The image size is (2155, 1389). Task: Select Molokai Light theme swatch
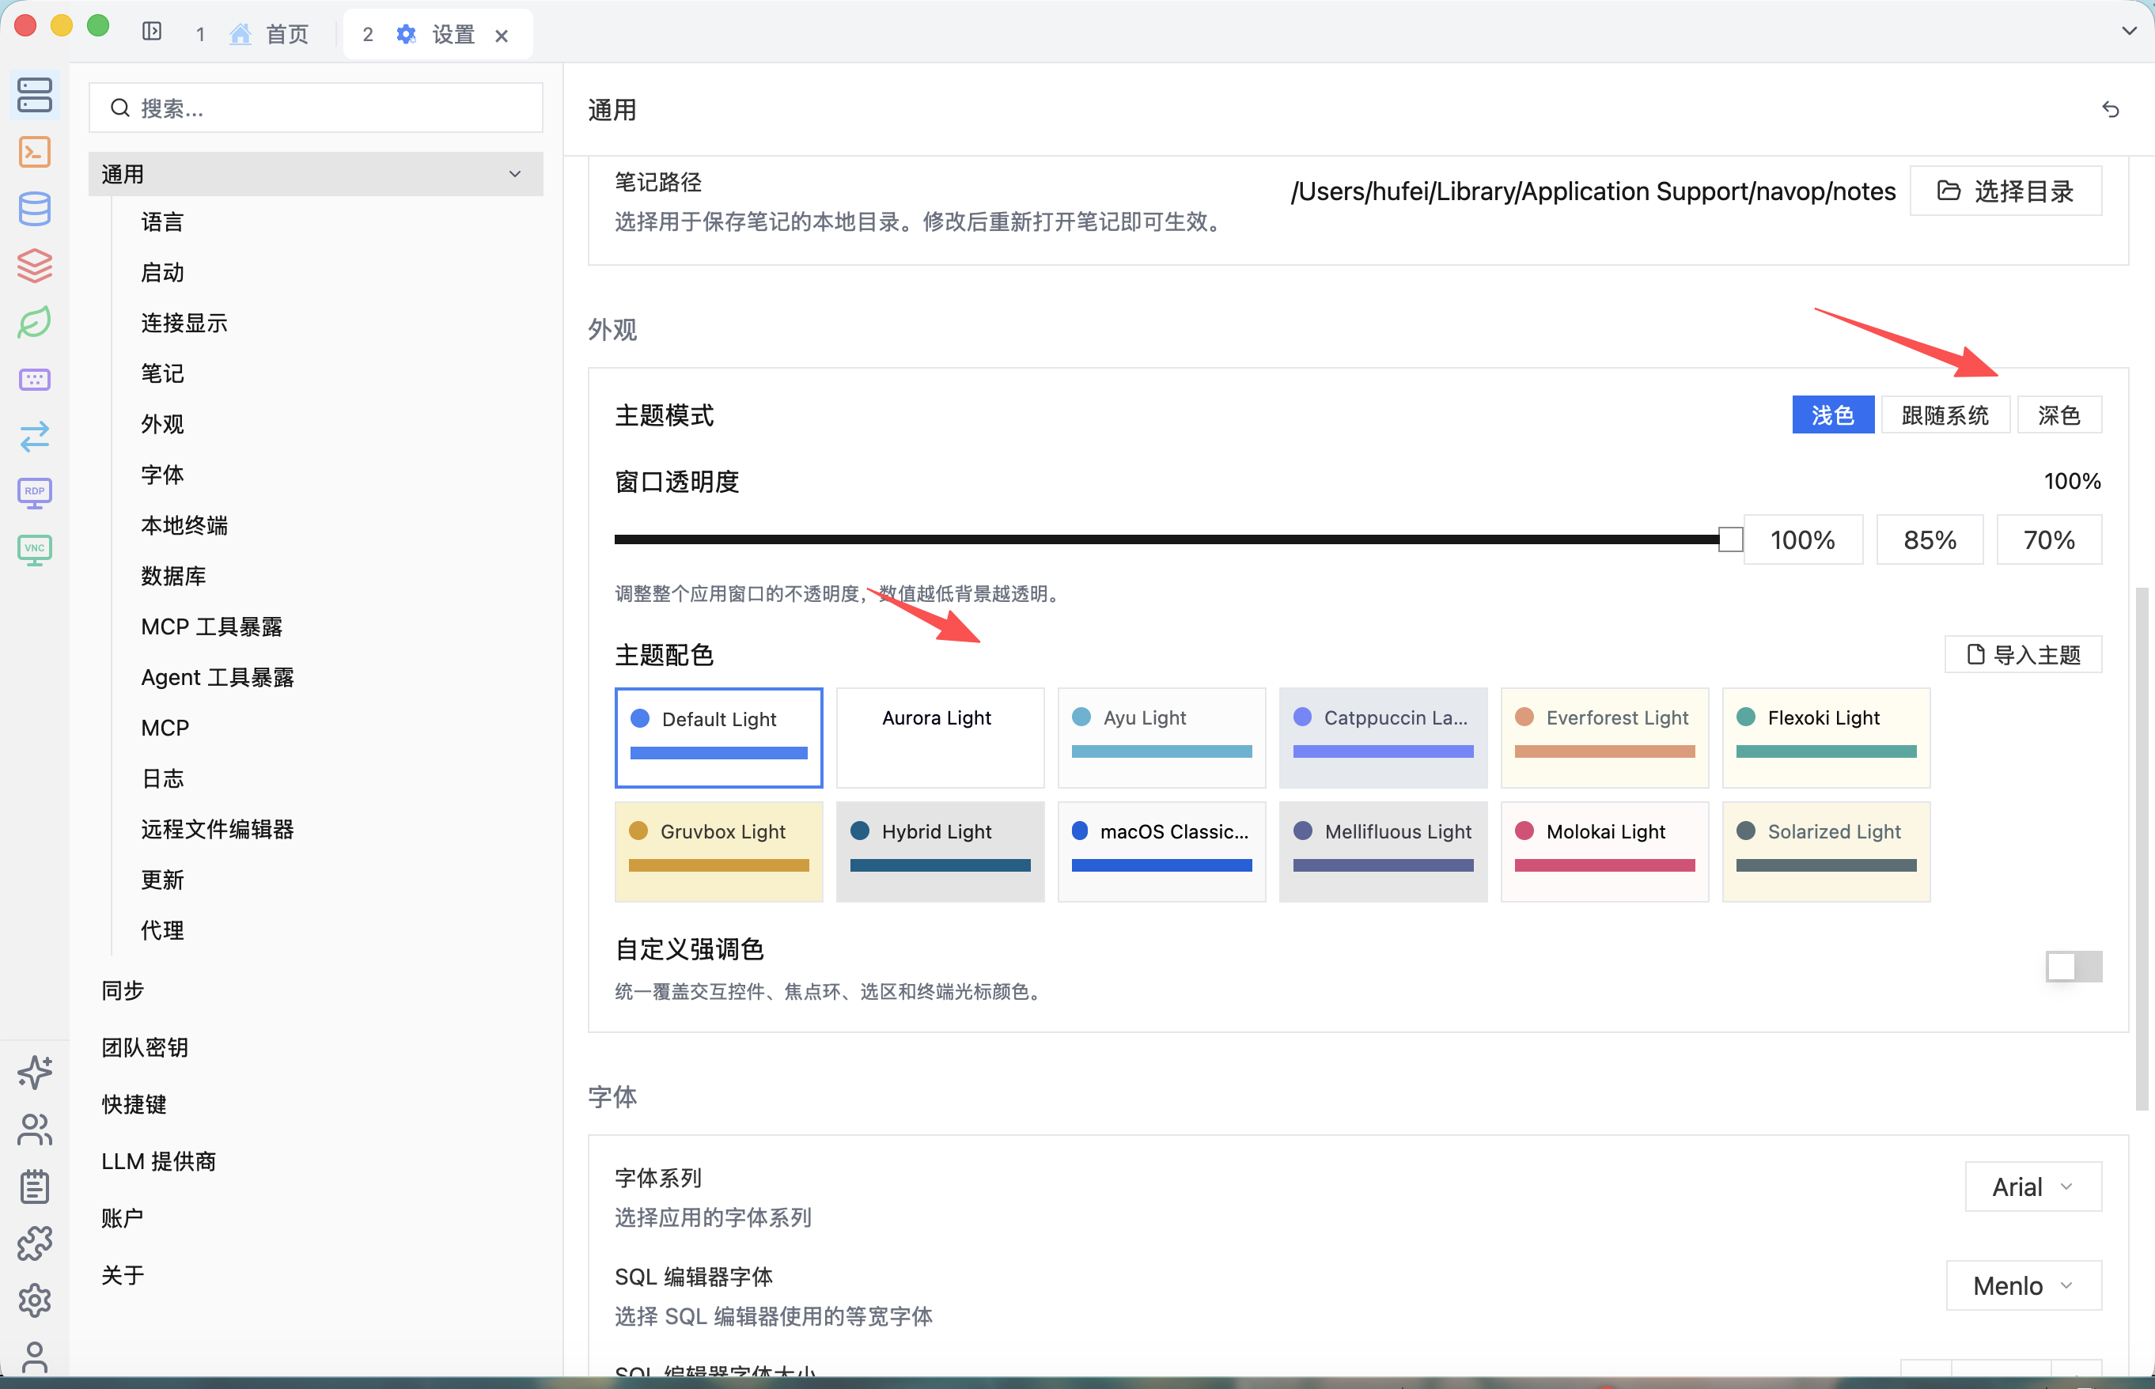[x=1604, y=850]
